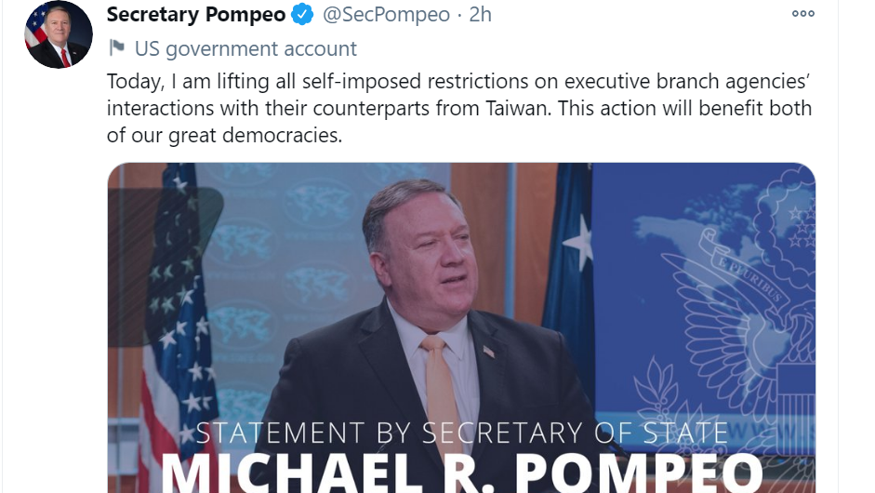The image size is (875, 493).
Task: Visit the @SecPompeo handle link
Action: (386, 15)
